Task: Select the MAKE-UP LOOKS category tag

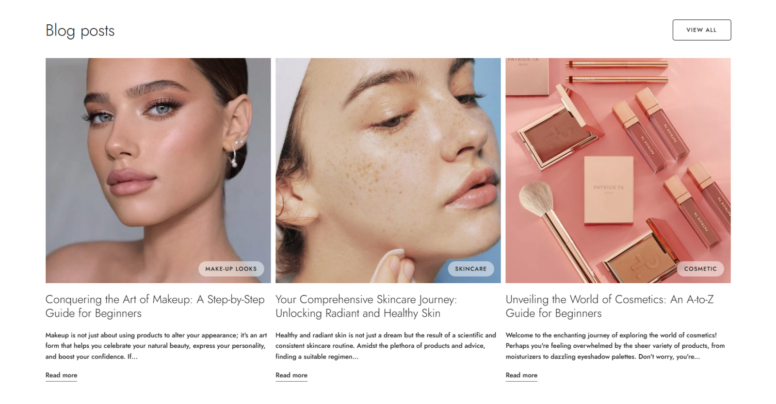Action: coord(231,269)
